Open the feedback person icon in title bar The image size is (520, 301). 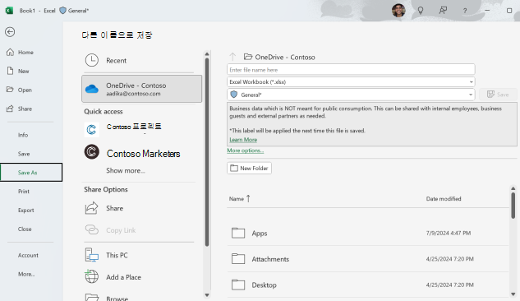point(443,11)
